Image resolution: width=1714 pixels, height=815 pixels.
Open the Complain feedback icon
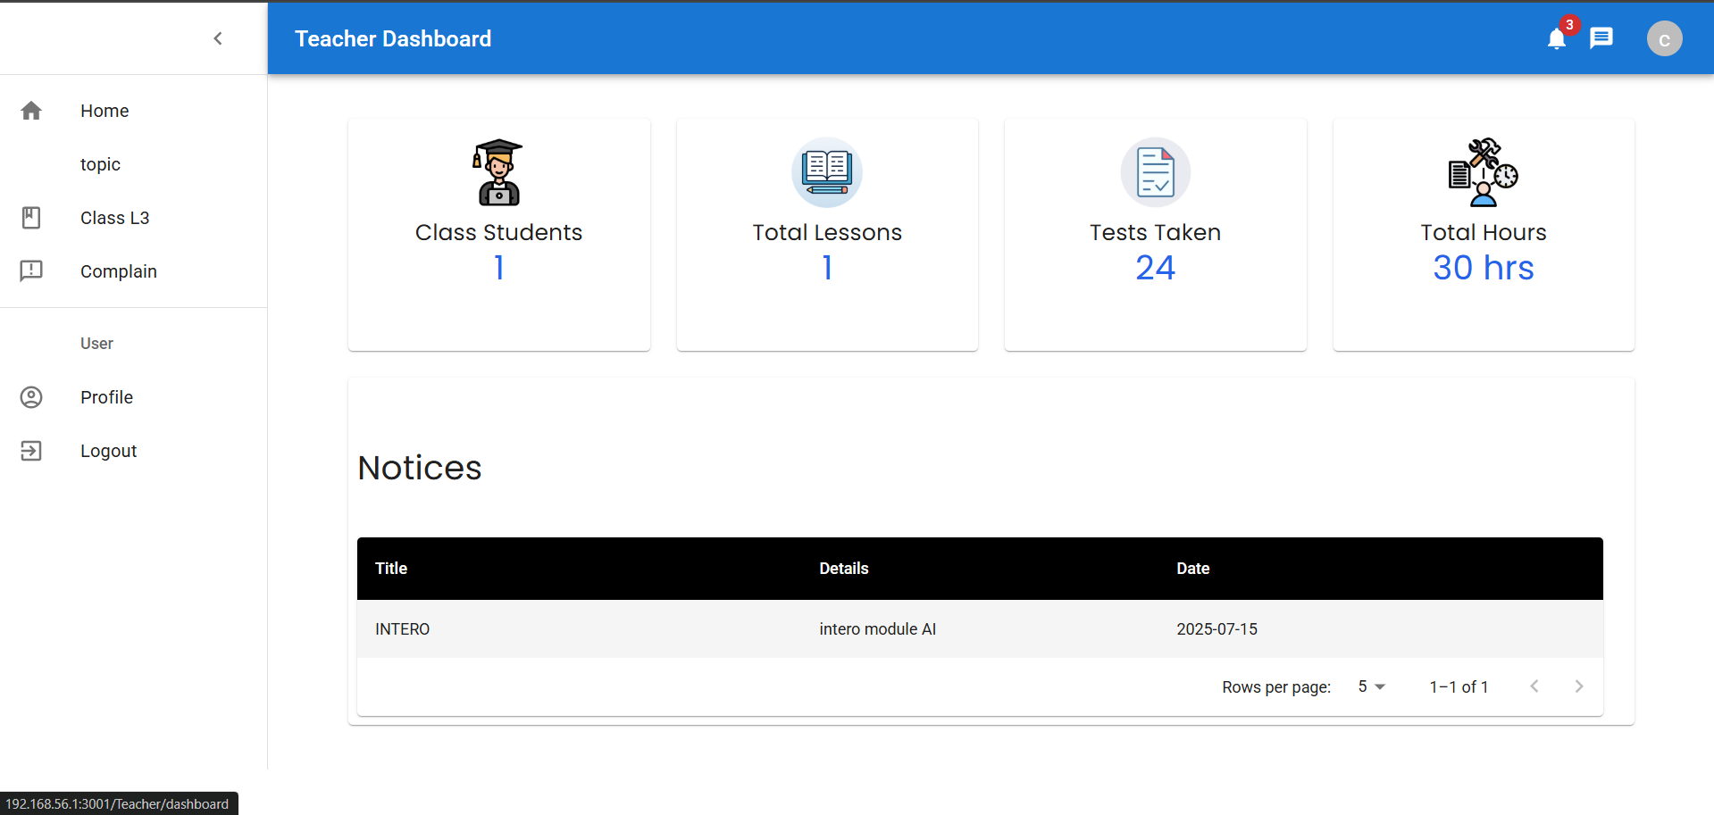(x=32, y=270)
